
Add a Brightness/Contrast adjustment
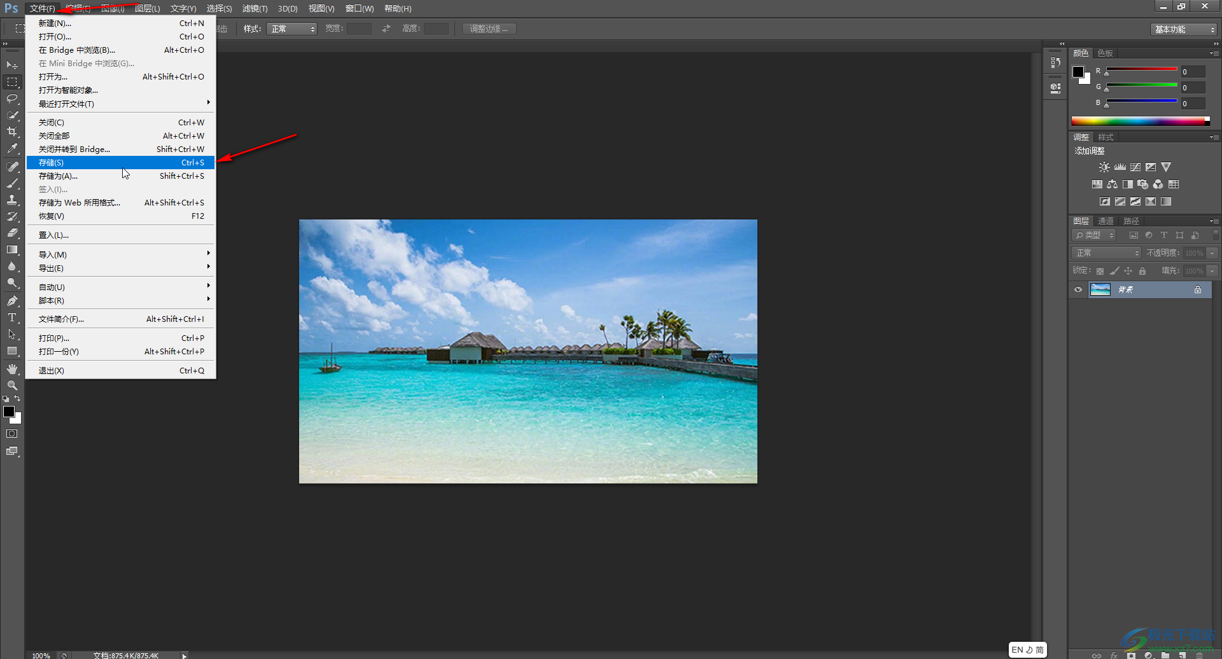pos(1104,167)
